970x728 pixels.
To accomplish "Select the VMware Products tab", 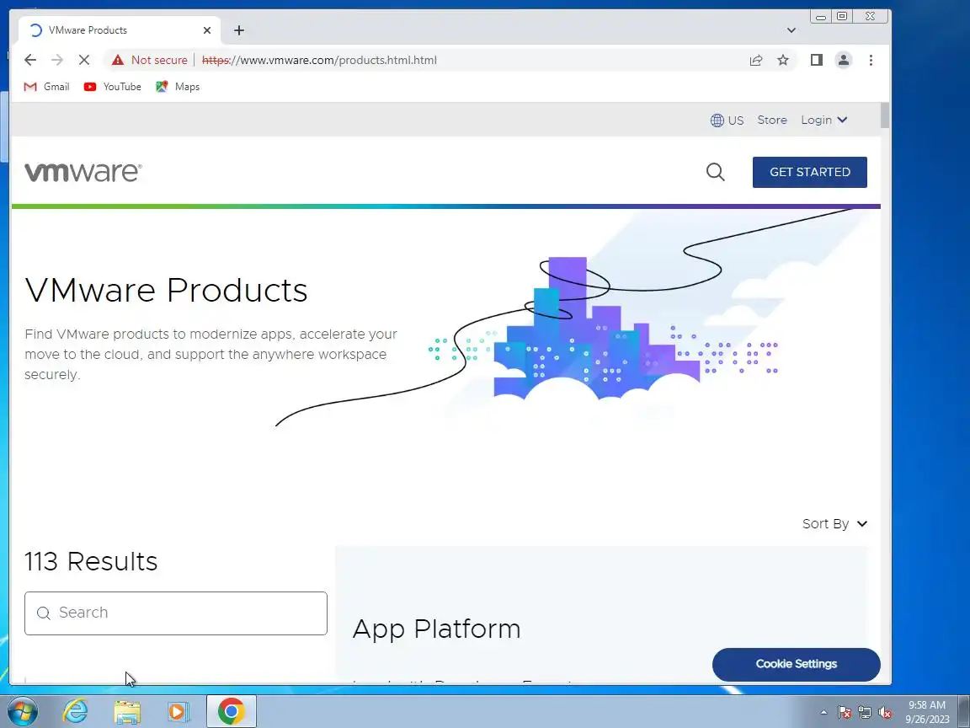I will coord(120,30).
